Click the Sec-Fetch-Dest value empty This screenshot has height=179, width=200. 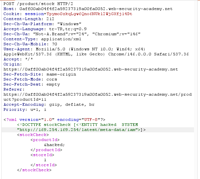(53, 84)
